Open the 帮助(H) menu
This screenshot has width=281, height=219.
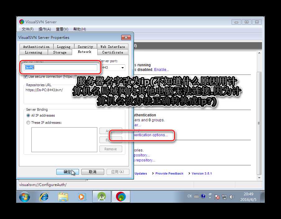[80, 29]
